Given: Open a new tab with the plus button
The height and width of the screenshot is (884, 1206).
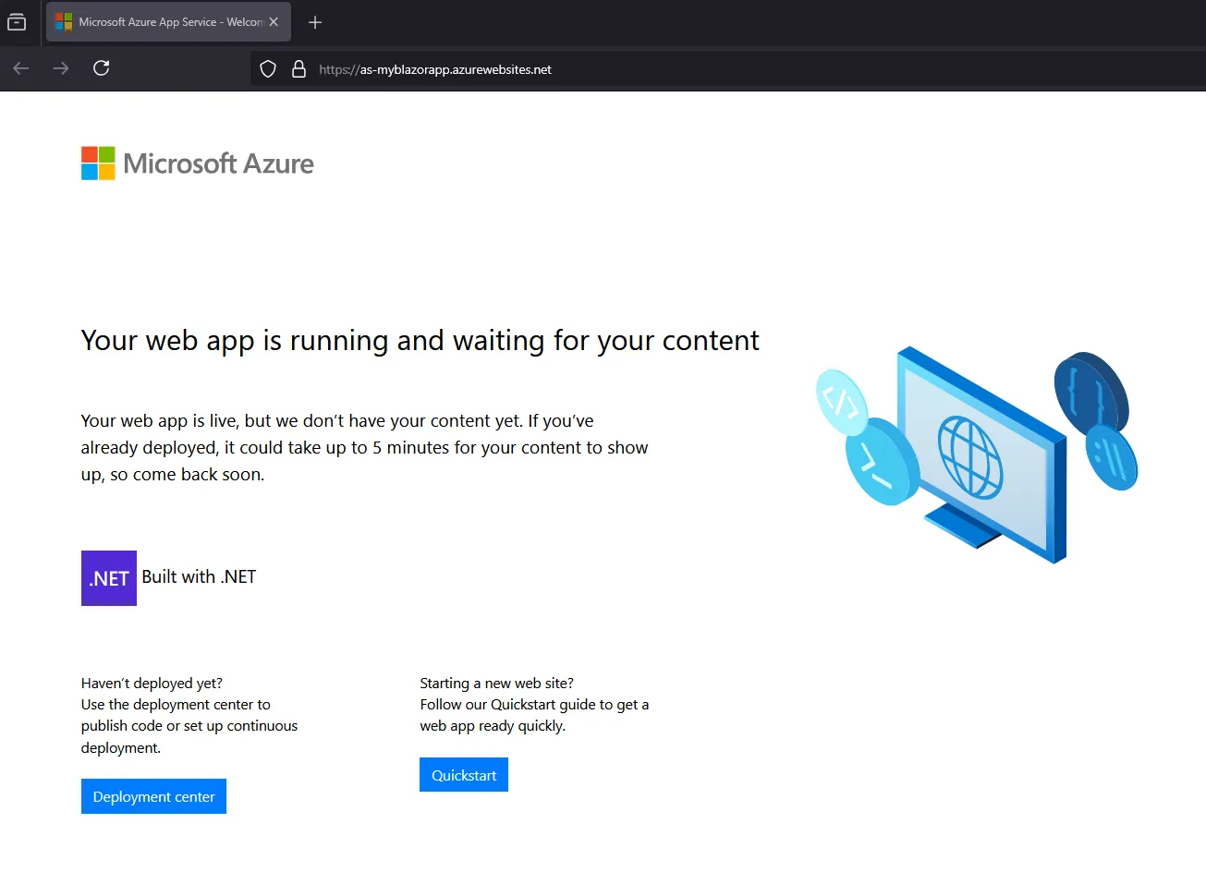Looking at the screenshot, I should tap(315, 22).
